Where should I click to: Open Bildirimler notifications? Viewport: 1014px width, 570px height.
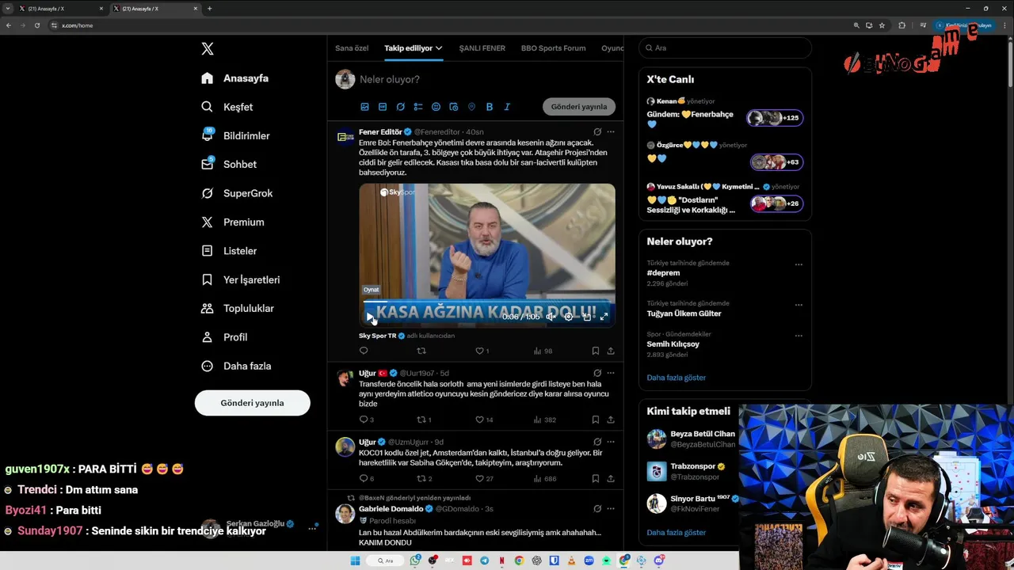tap(235, 135)
